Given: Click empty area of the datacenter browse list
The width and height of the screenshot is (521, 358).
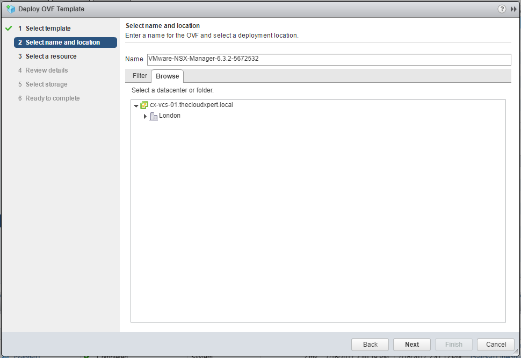Looking at the screenshot, I should [x=317, y=226].
